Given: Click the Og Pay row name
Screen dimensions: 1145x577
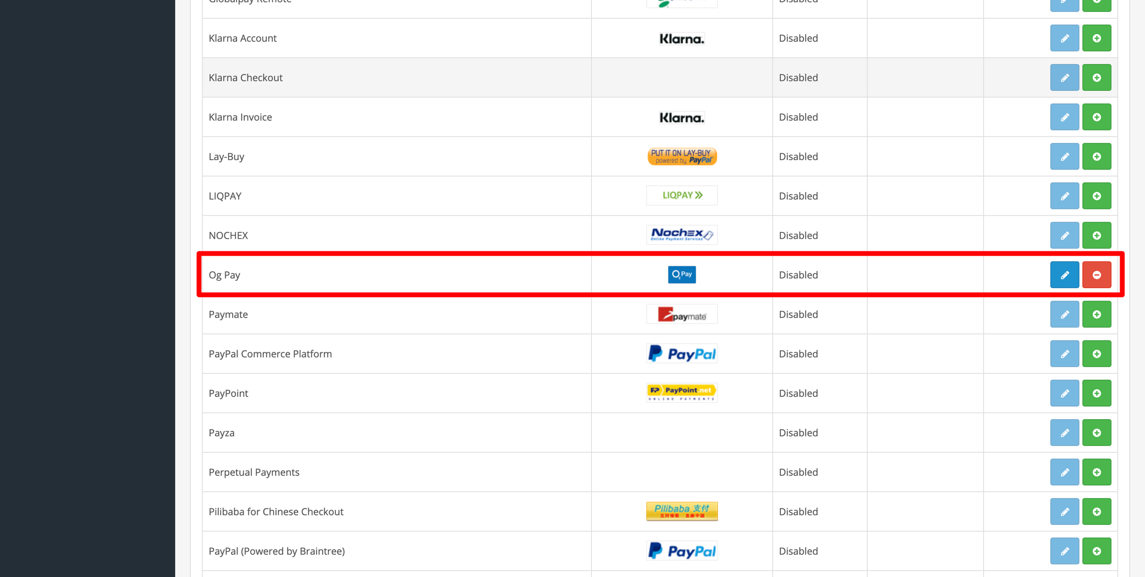Looking at the screenshot, I should point(224,275).
